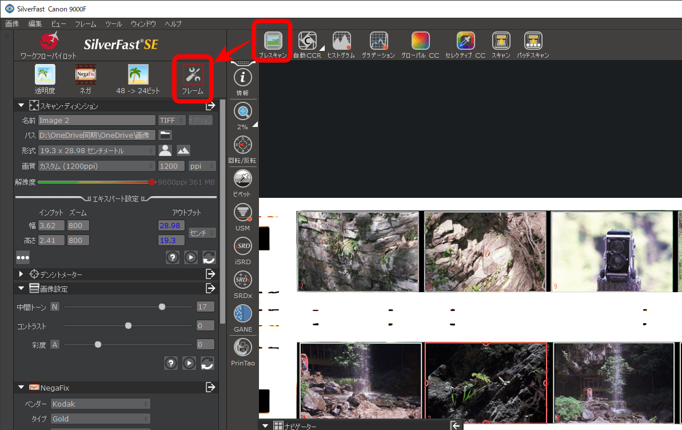Collapse the スキャン・ディメンション section
Image resolution: width=682 pixels, height=430 pixels.
(21, 105)
